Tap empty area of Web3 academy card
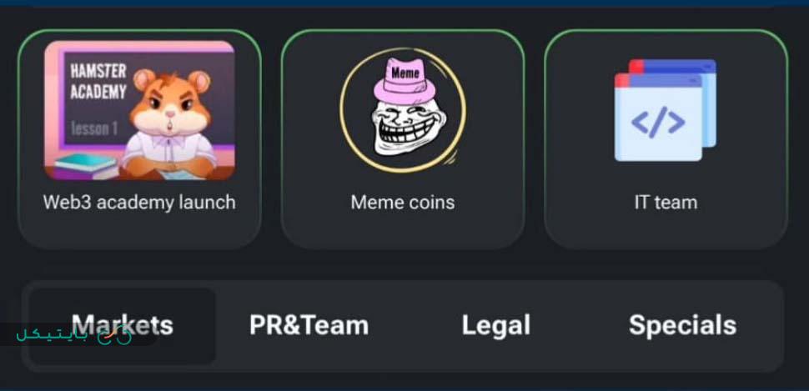 (x=139, y=229)
